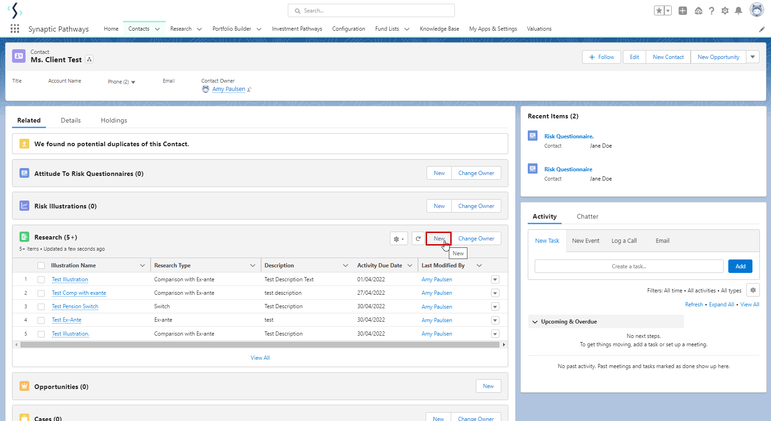Click the Research table horizontal scrollbar

point(260,345)
